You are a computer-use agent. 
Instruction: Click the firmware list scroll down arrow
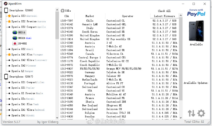click(181, 118)
